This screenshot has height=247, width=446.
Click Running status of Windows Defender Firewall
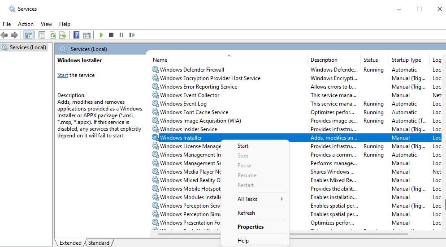pyautogui.click(x=373, y=69)
